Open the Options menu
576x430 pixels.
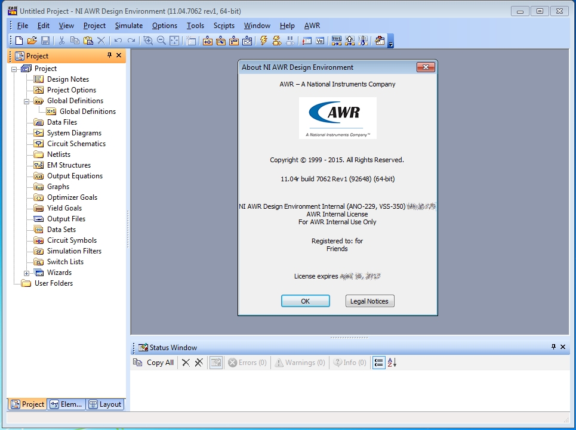pos(165,26)
